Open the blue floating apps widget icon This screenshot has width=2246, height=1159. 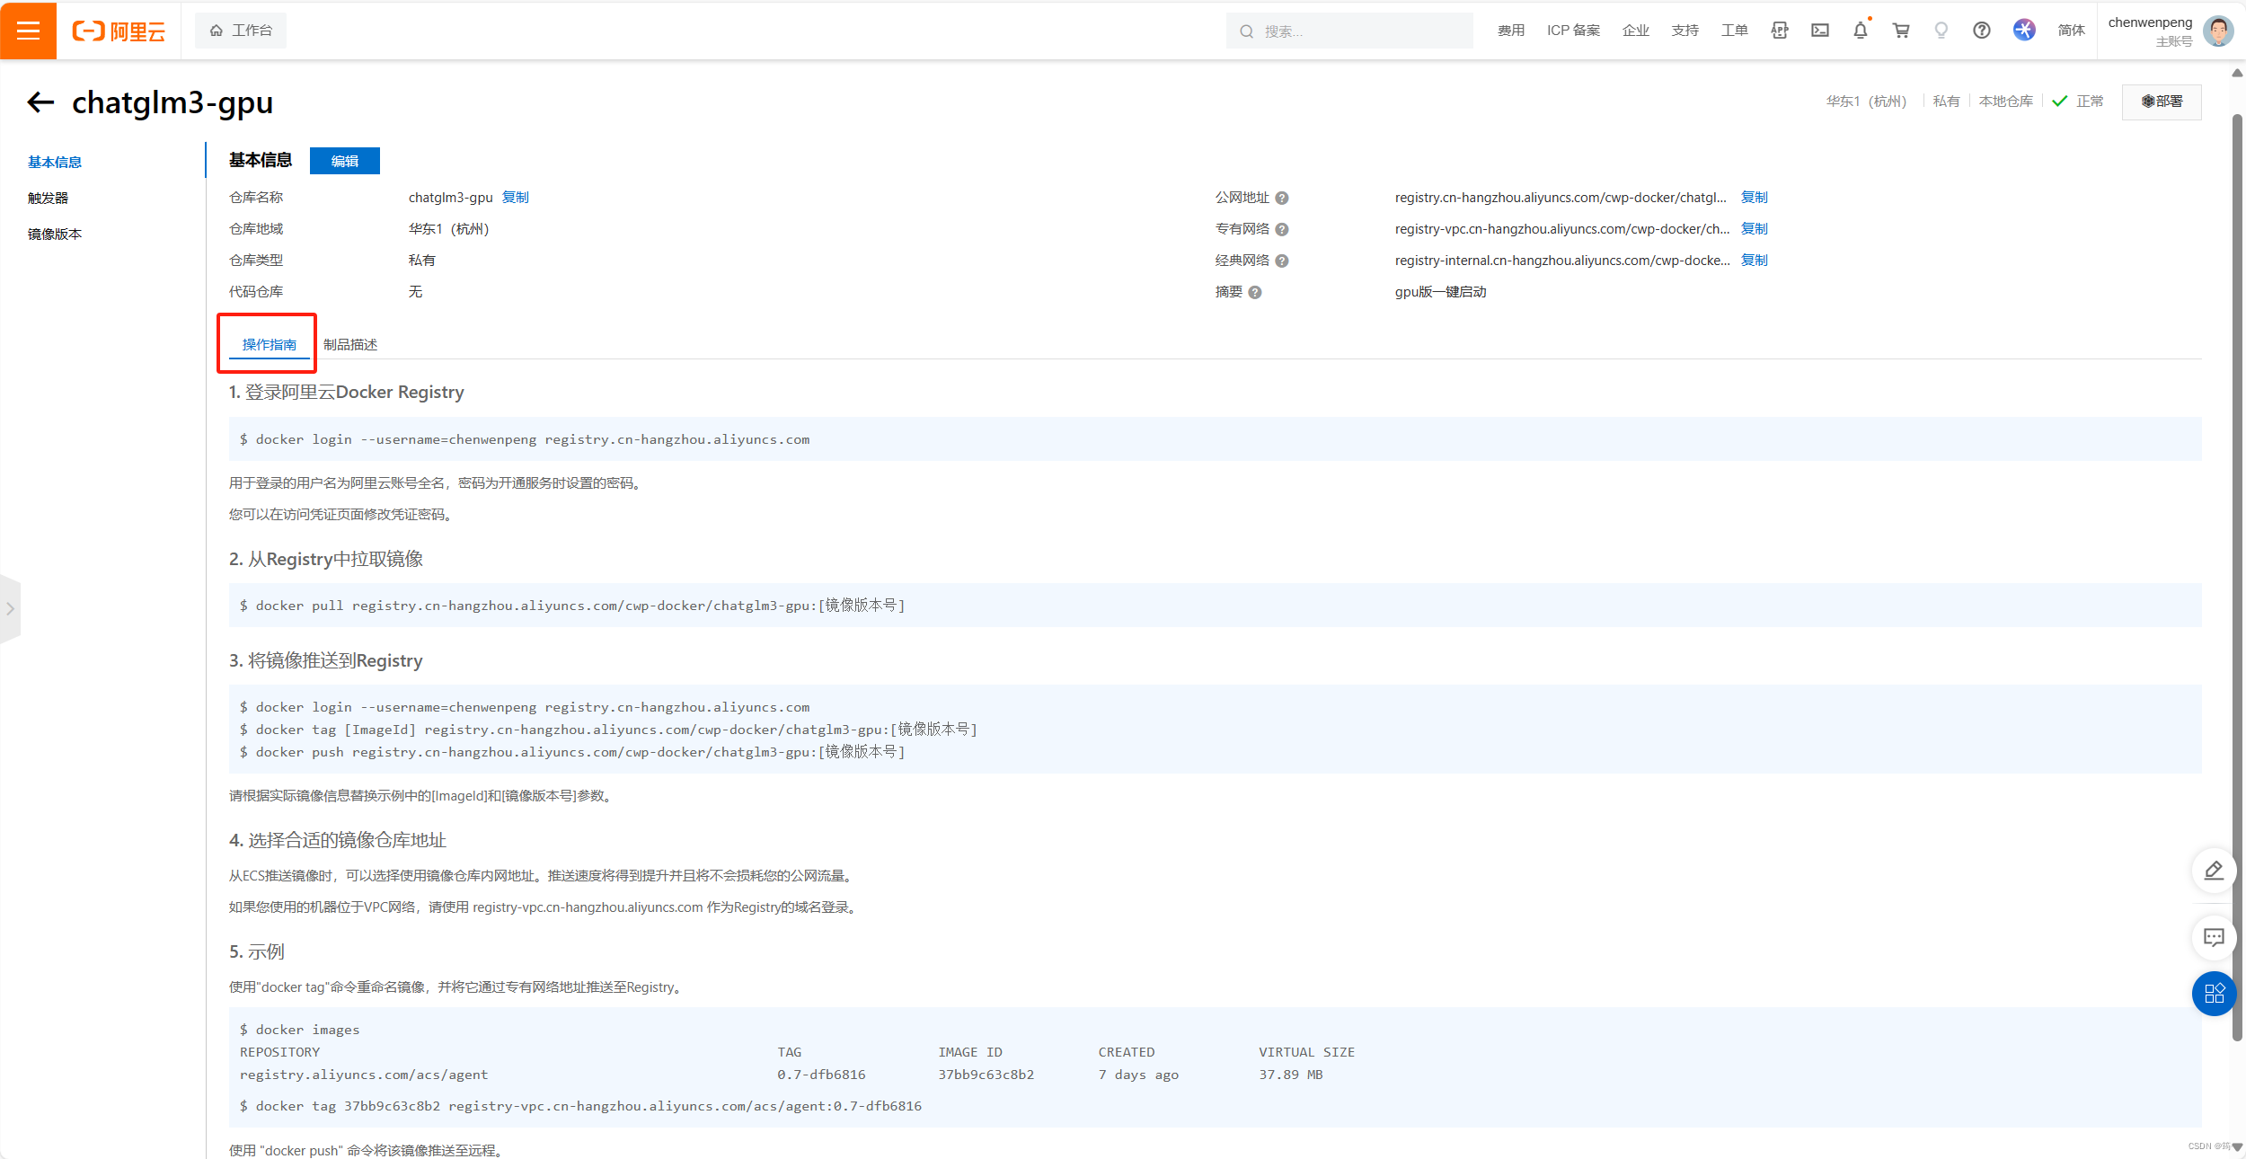coord(2214,993)
